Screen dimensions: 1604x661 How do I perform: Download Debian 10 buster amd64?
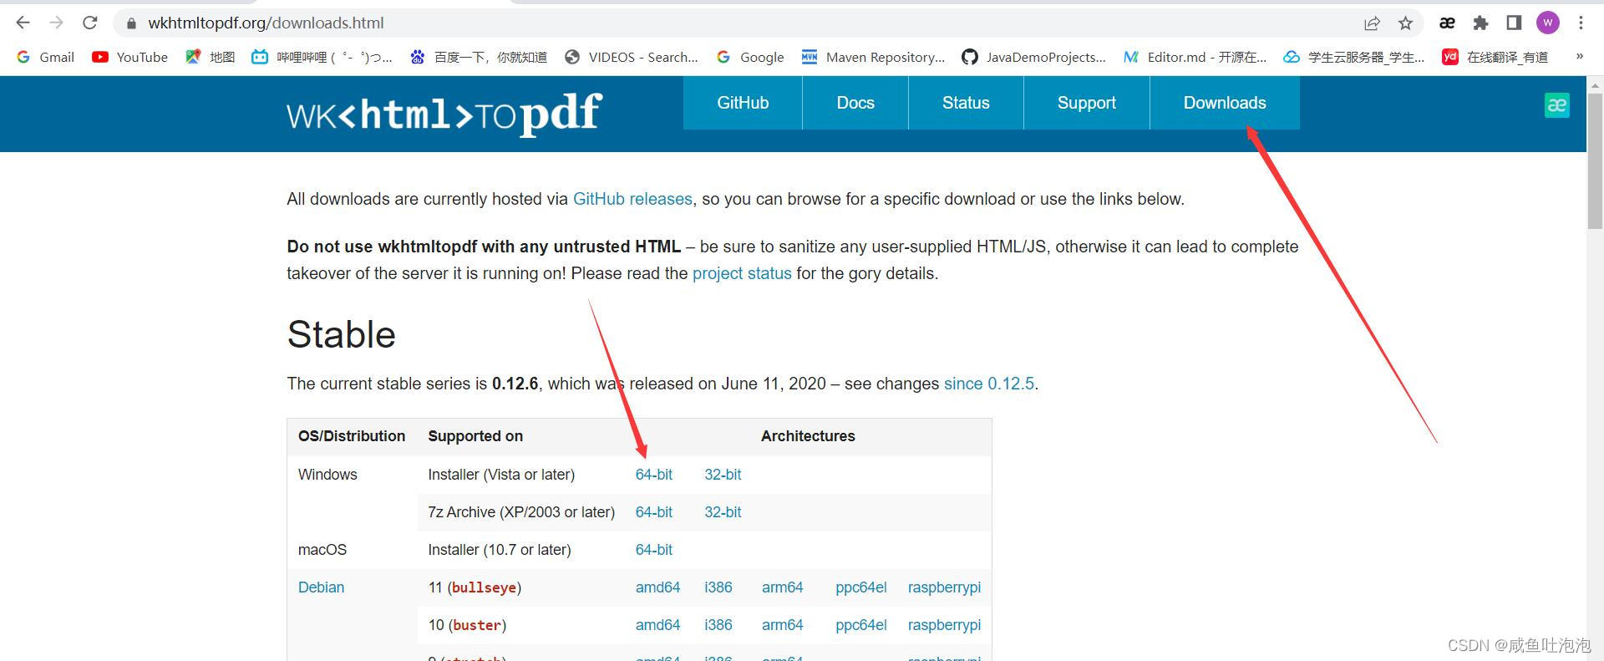[657, 625]
